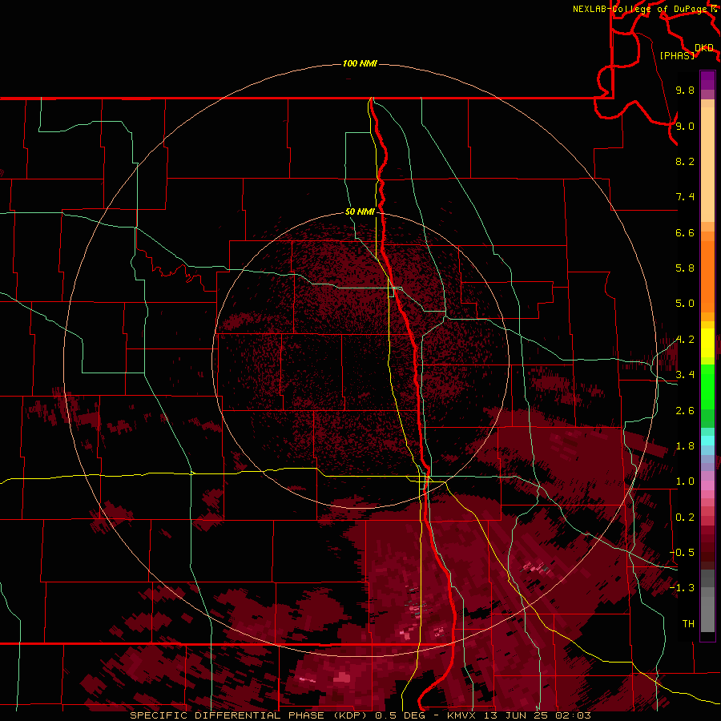
Task: Click the 9.0 value on the scale
Action: pos(685,126)
